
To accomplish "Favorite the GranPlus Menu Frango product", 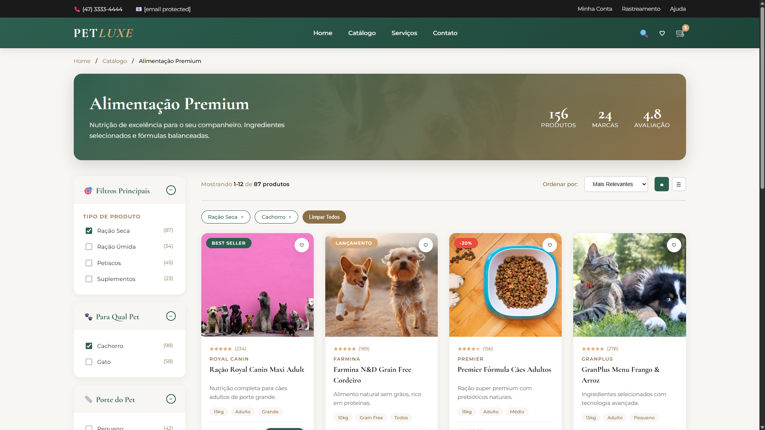I will [x=674, y=245].
